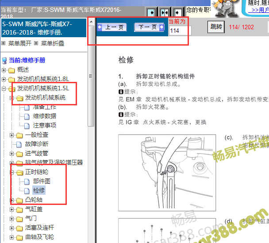Go to next page with 下一页 button
The height and width of the screenshot is (243, 269).
(149, 27)
